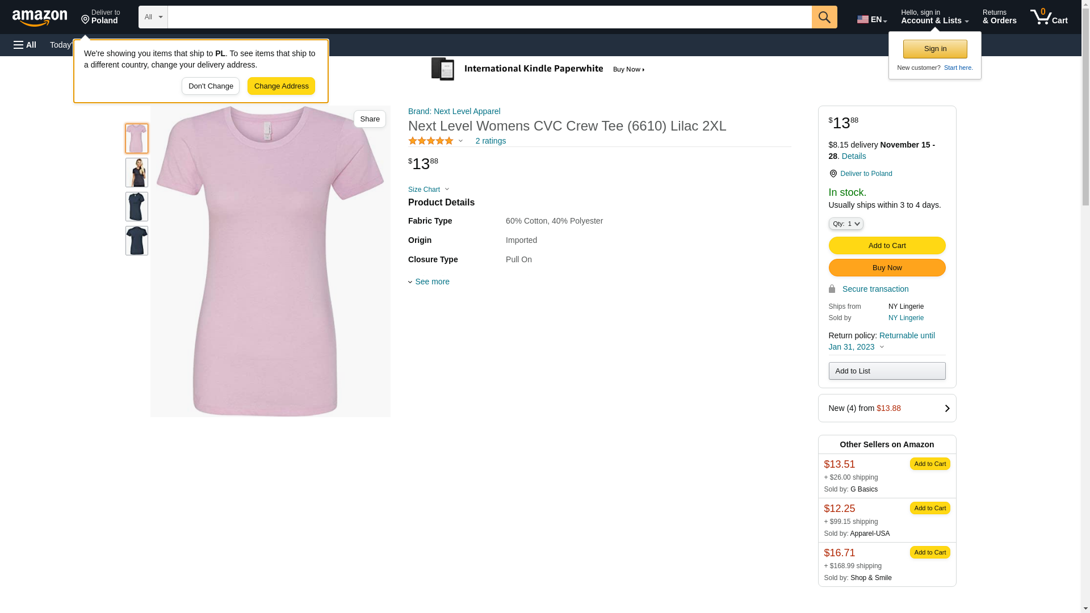Click Change Address in the popup

(x=281, y=86)
